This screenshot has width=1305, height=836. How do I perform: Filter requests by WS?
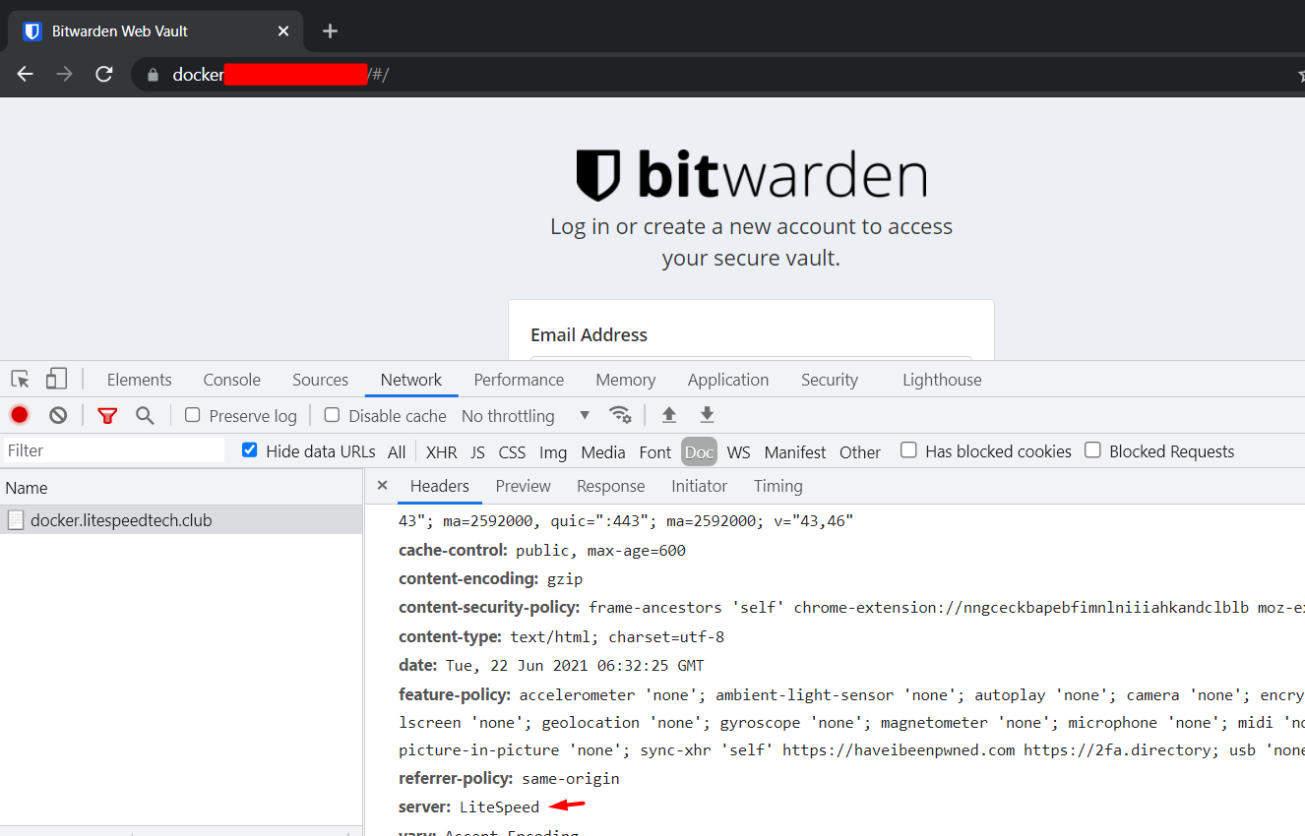[739, 452]
